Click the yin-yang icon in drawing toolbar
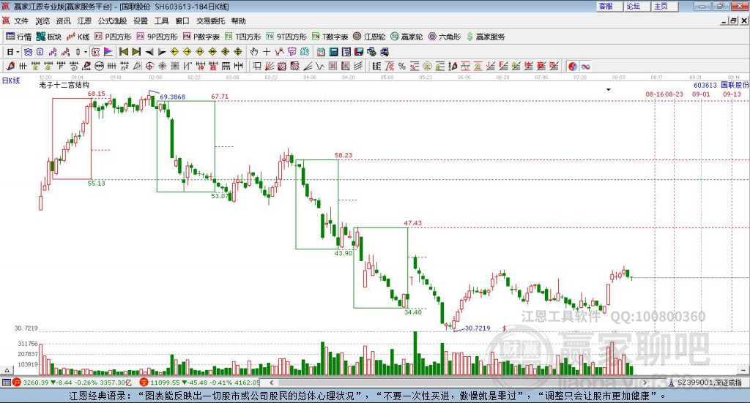The width and height of the screenshot is (750, 403). (x=573, y=67)
